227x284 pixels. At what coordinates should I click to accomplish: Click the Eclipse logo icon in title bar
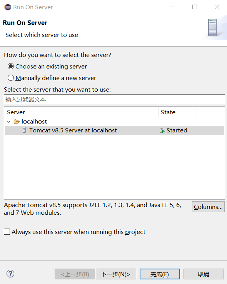click(x=8, y=7)
